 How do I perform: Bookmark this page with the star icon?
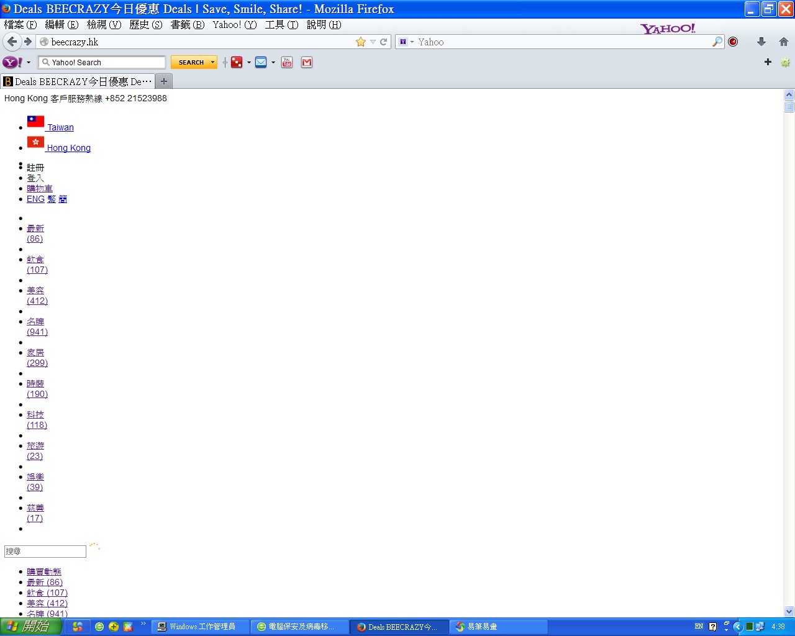[x=361, y=42]
